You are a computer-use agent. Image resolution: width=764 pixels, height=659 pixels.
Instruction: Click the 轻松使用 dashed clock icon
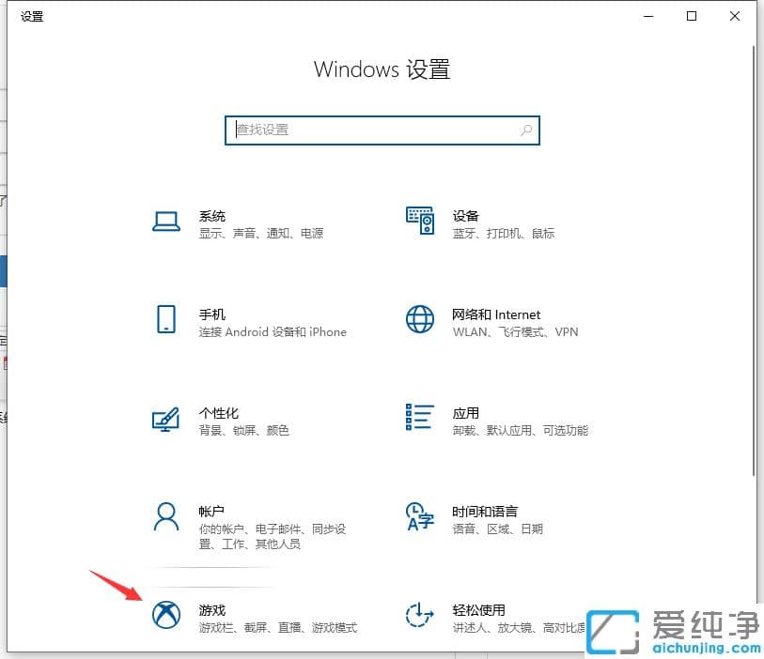[419, 615]
